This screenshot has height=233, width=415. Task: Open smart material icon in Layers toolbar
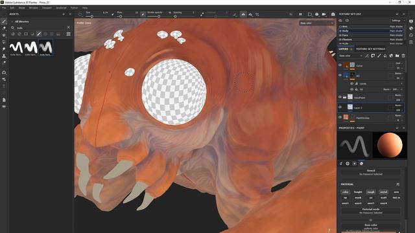391,56
